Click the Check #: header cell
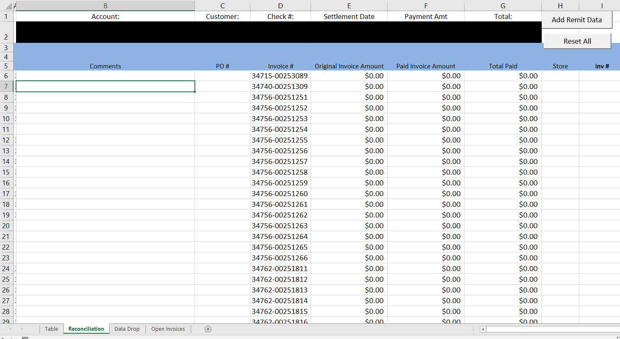 (x=281, y=16)
